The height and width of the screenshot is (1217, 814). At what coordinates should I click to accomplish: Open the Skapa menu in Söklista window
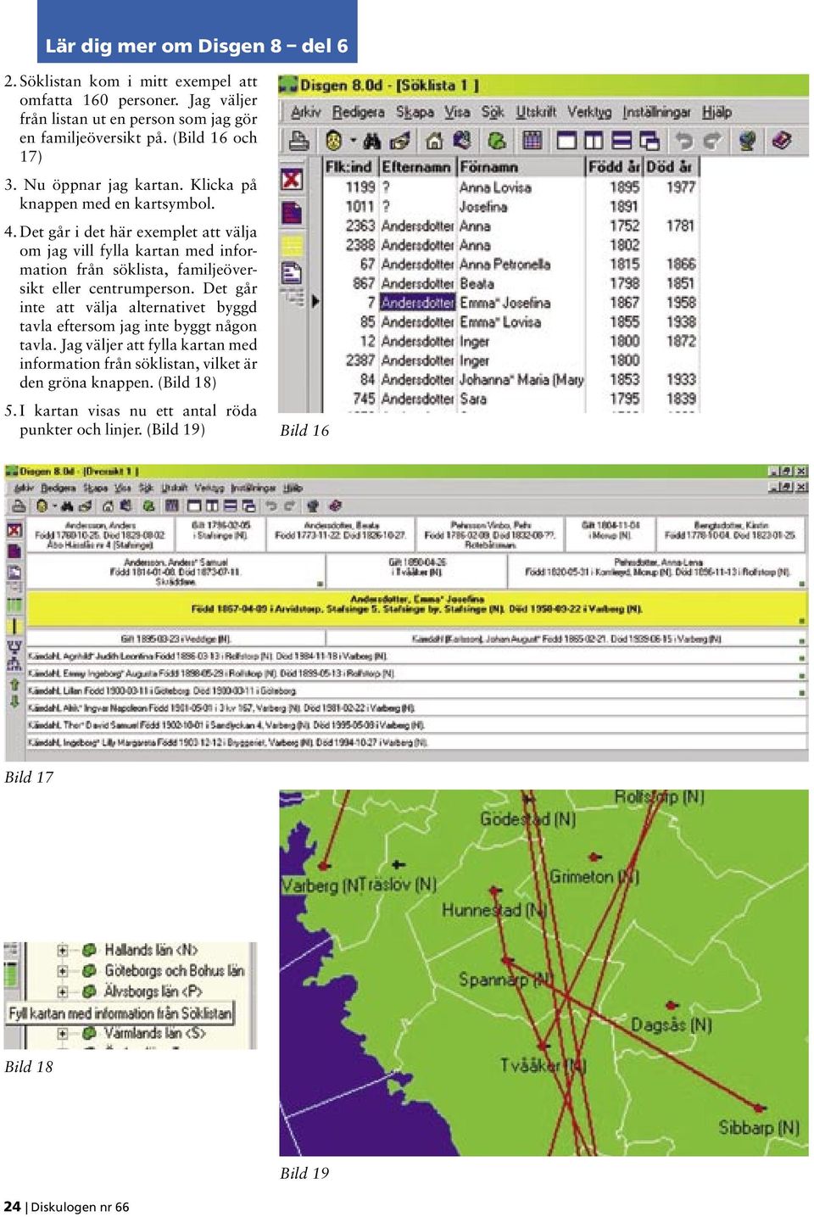tap(415, 112)
